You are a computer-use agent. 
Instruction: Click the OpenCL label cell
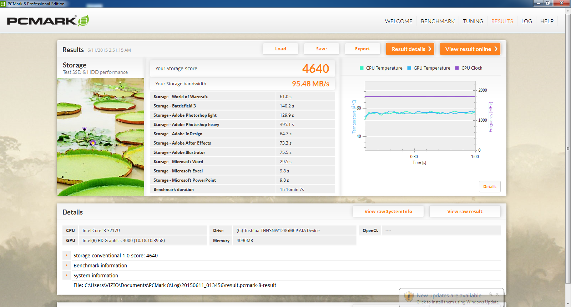(x=370, y=231)
